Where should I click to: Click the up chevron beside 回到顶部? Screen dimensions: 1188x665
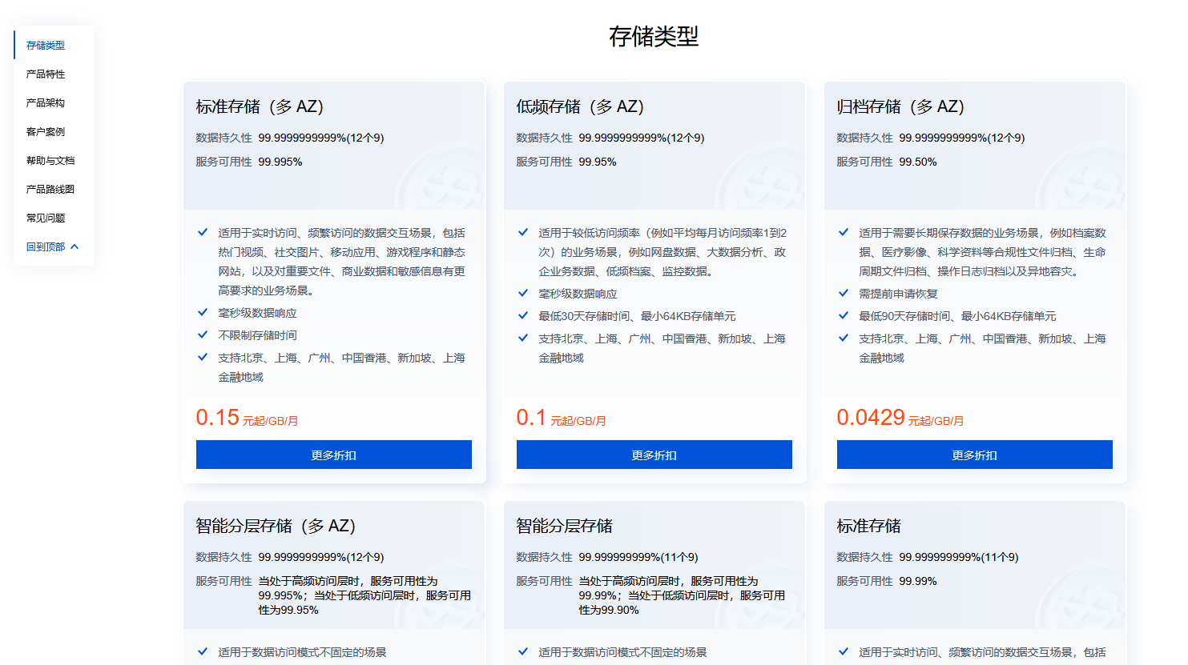click(x=75, y=247)
